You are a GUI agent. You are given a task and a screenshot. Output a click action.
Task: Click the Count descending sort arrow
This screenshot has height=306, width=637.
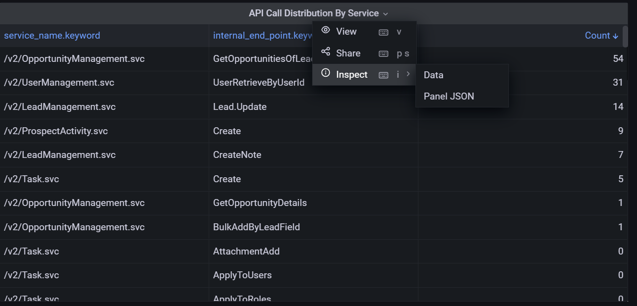[615, 36]
